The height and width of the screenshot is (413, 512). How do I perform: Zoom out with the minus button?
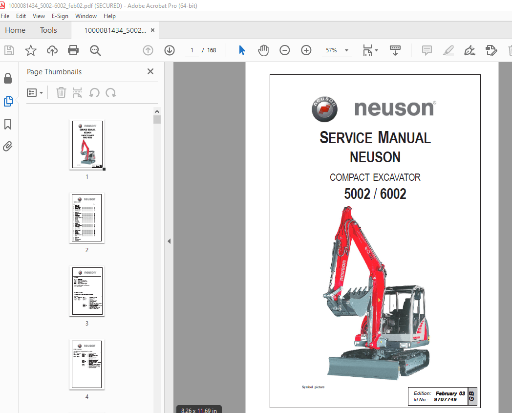[285, 50]
